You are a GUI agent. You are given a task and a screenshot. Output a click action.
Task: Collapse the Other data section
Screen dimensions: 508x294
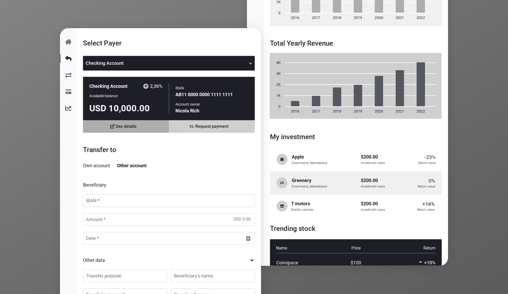252,260
